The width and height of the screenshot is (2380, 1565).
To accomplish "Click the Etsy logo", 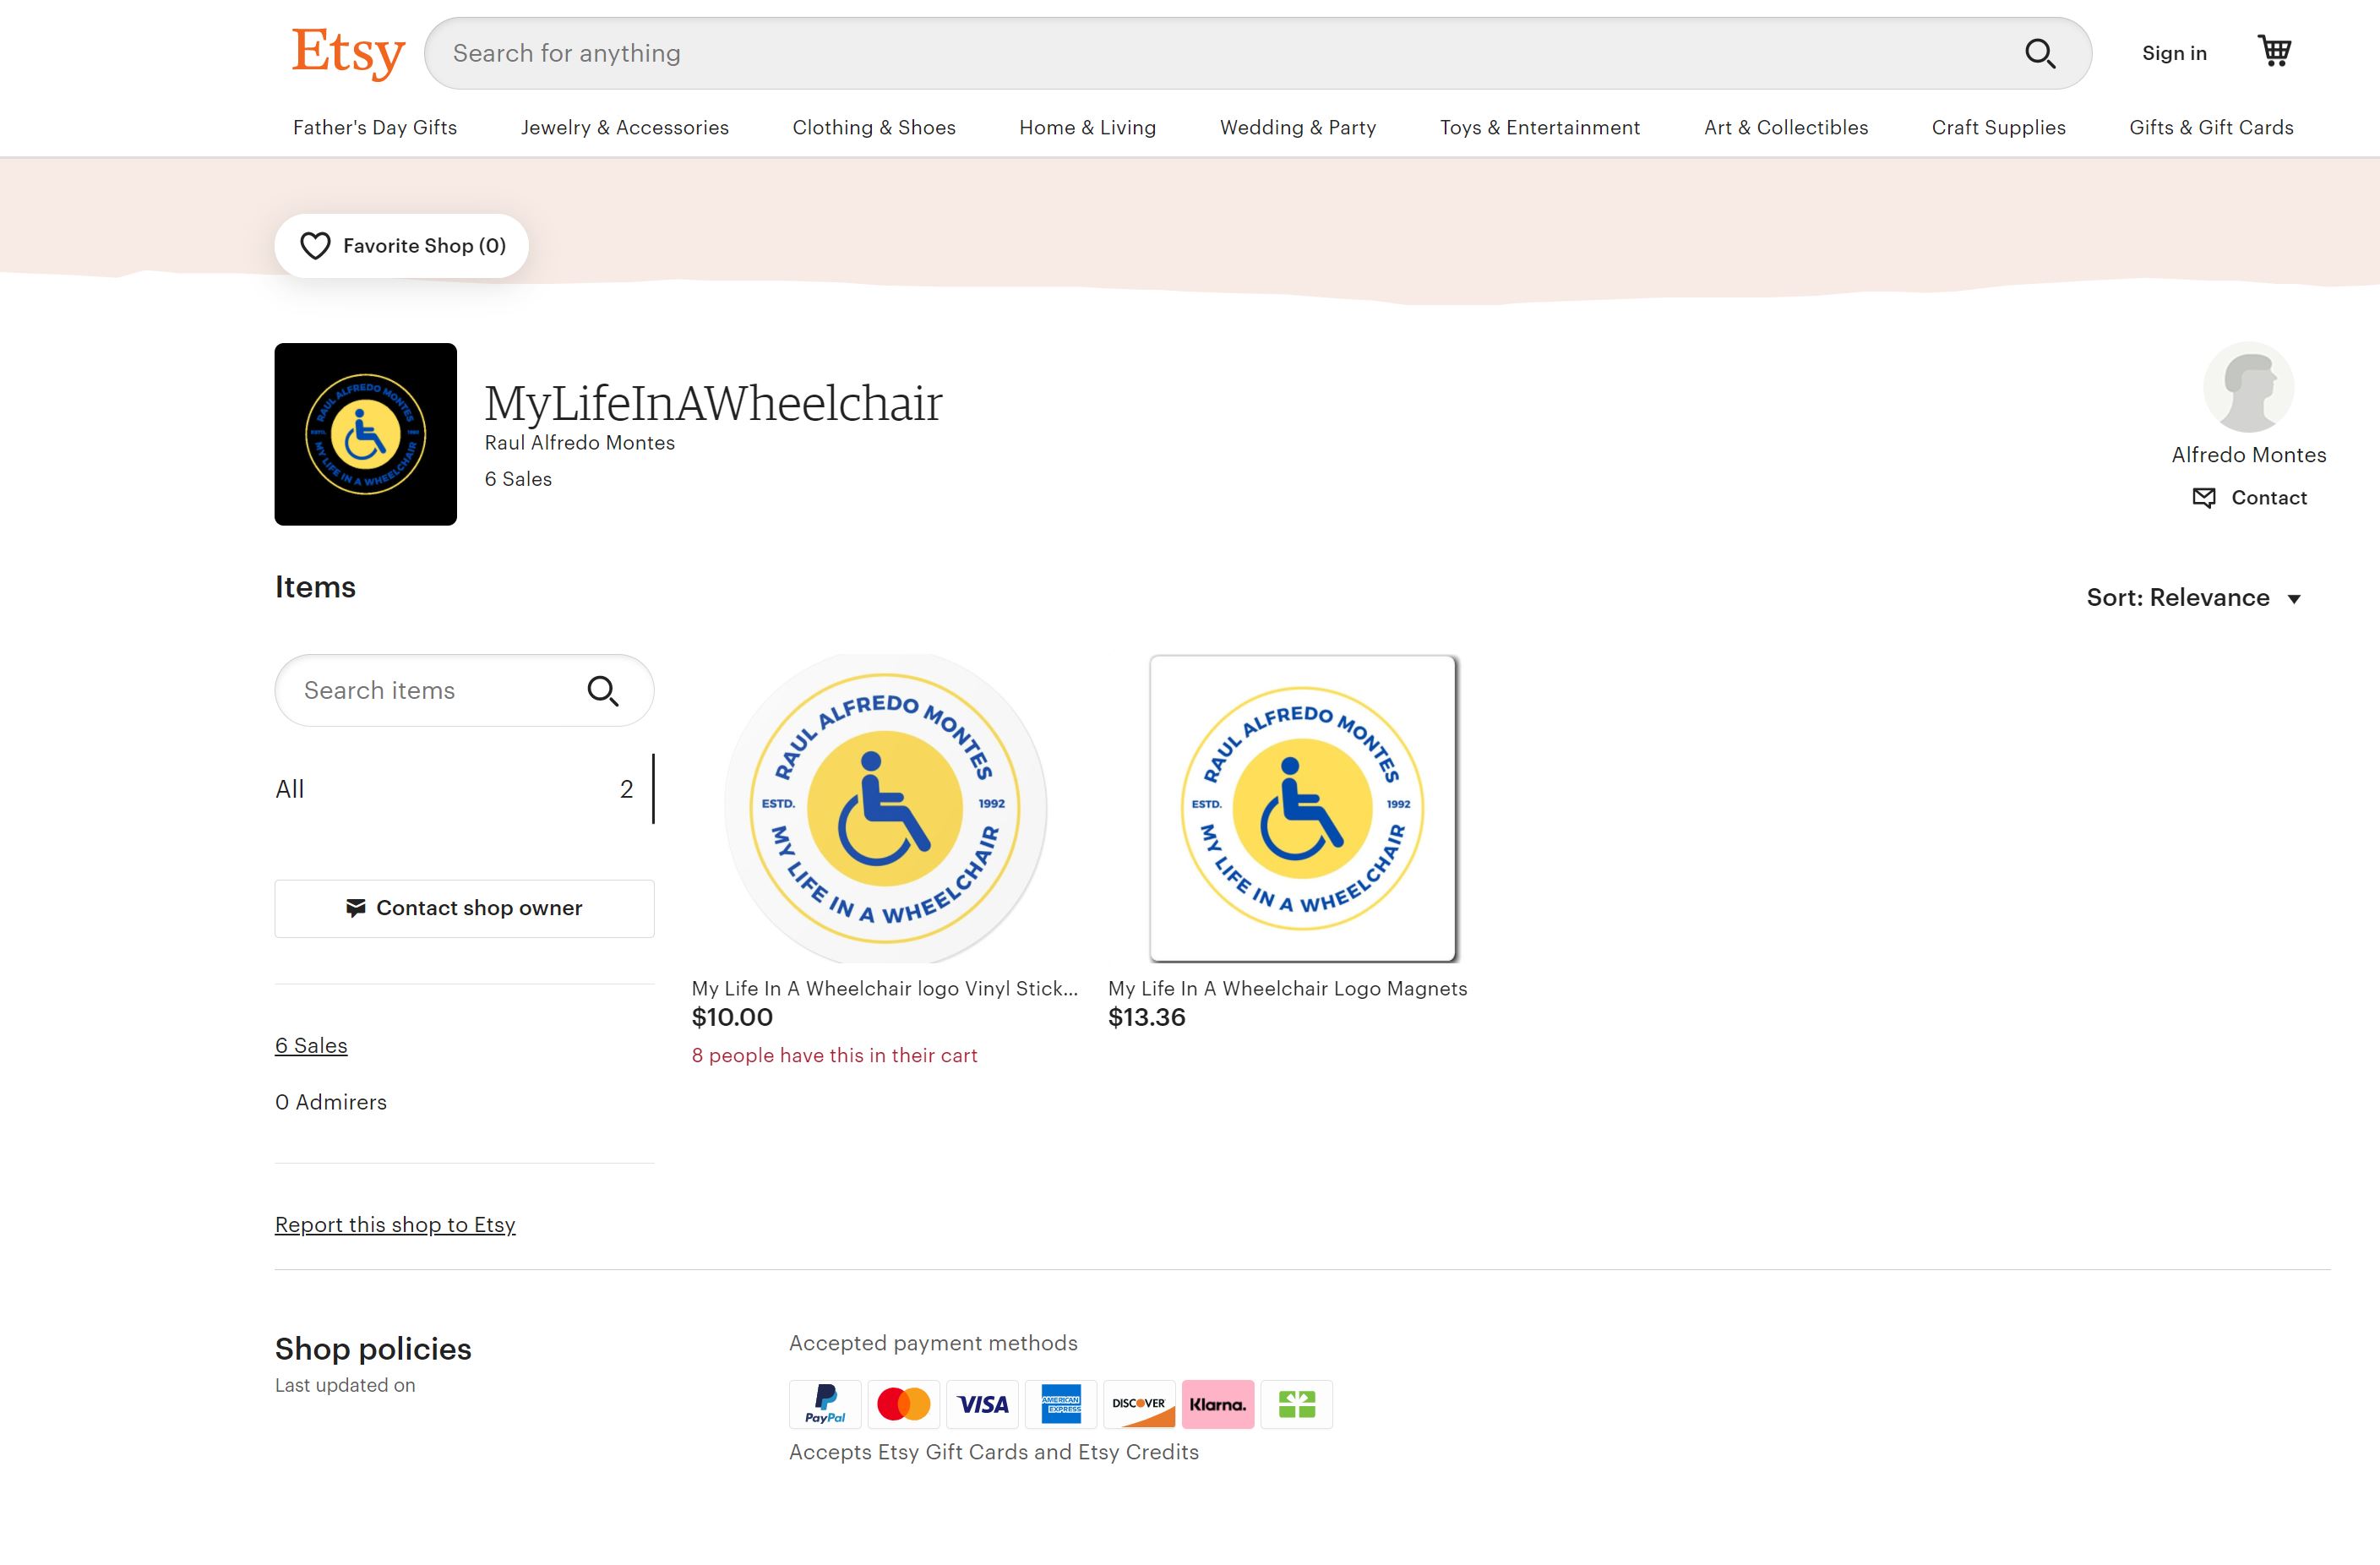I will [x=347, y=52].
